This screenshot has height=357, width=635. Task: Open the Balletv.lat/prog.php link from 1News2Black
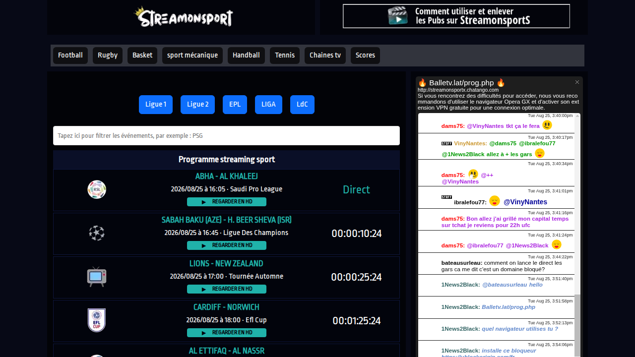508,307
